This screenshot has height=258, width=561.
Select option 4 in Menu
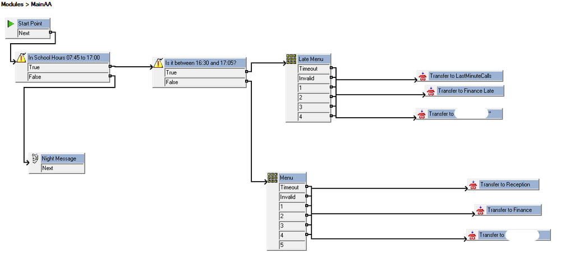[292, 236]
